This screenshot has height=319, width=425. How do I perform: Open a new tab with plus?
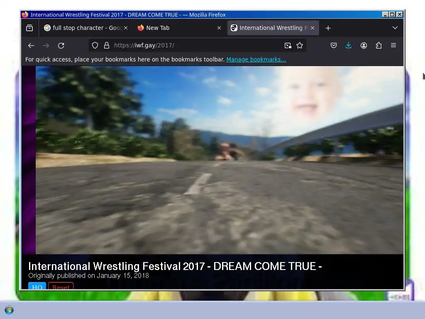(328, 28)
